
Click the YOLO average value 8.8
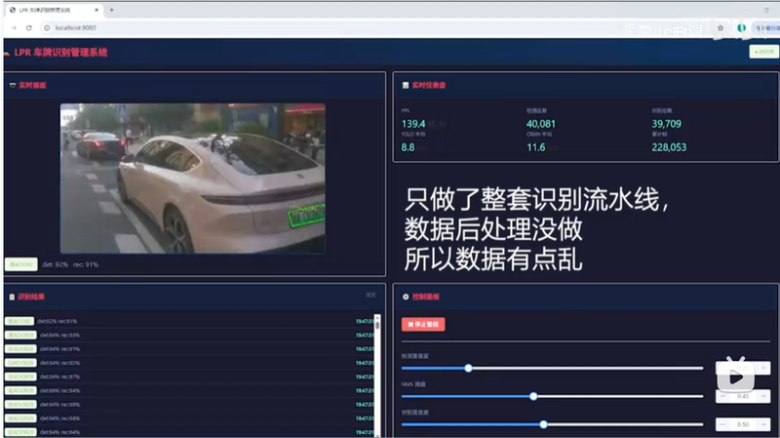pos(408,147)
